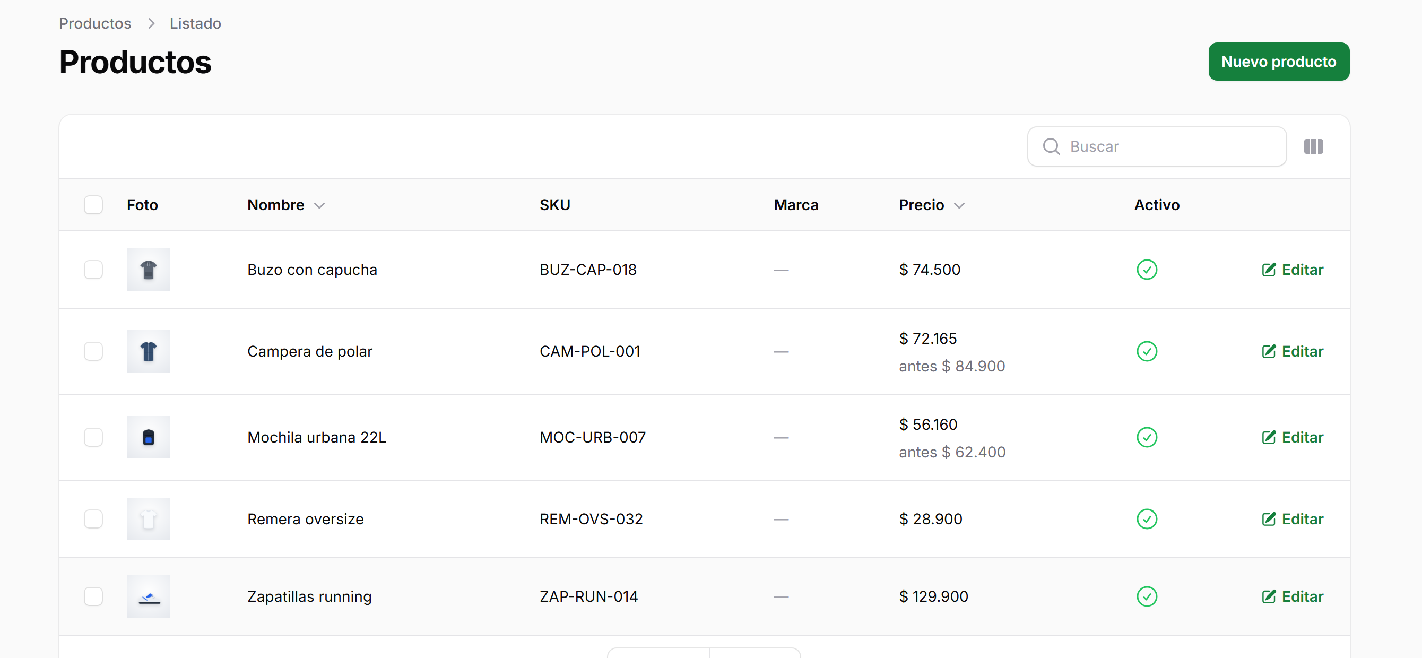Click the SKU BUZ-CAP-018 cell
1422x658 pixels.
[588, 270]
